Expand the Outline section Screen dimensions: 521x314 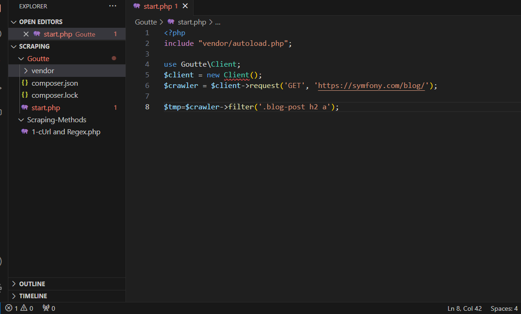(32, 284)
